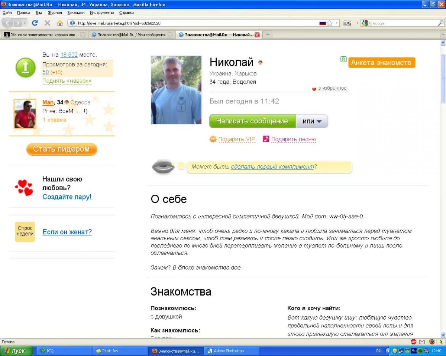Open the 'Если он женат?' link

pos(67,232)
